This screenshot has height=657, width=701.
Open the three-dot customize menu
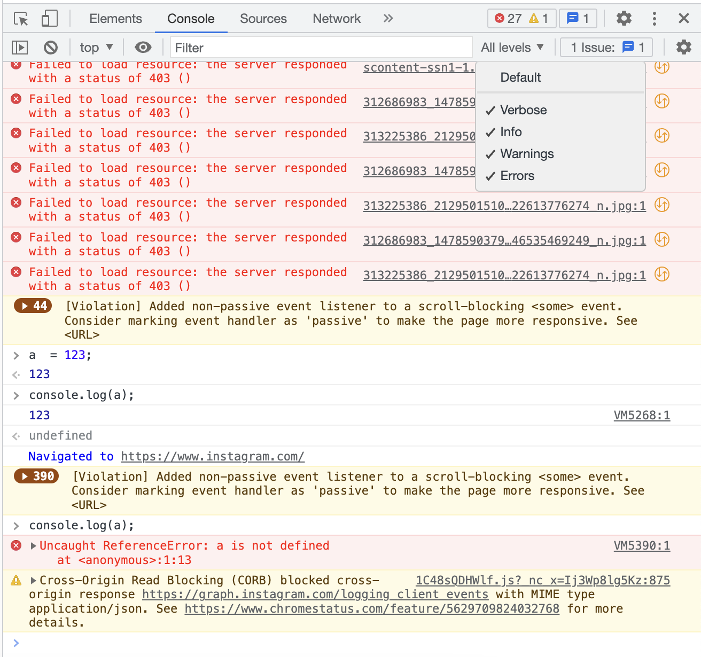[x=654, y=19]
